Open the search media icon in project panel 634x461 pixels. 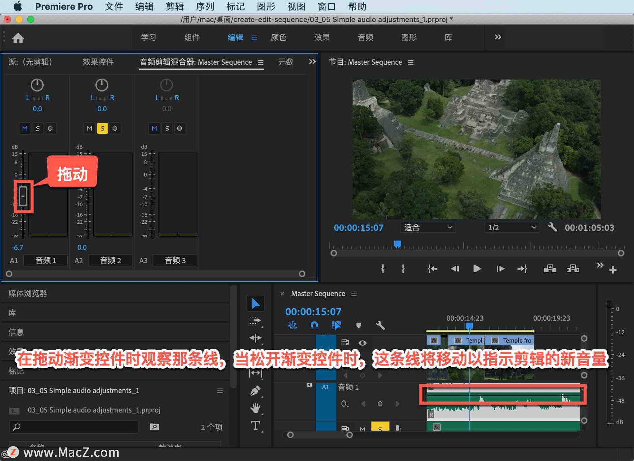tap(154, 427)
